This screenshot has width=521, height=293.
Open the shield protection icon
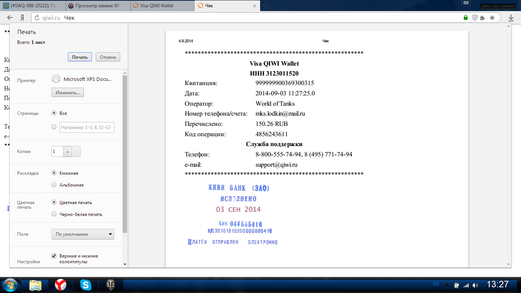(475, 18)
